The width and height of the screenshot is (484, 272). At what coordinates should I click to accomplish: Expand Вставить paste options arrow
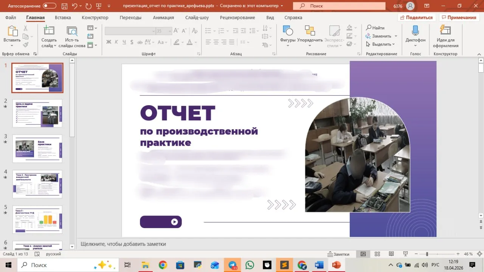tap(12, 46)
